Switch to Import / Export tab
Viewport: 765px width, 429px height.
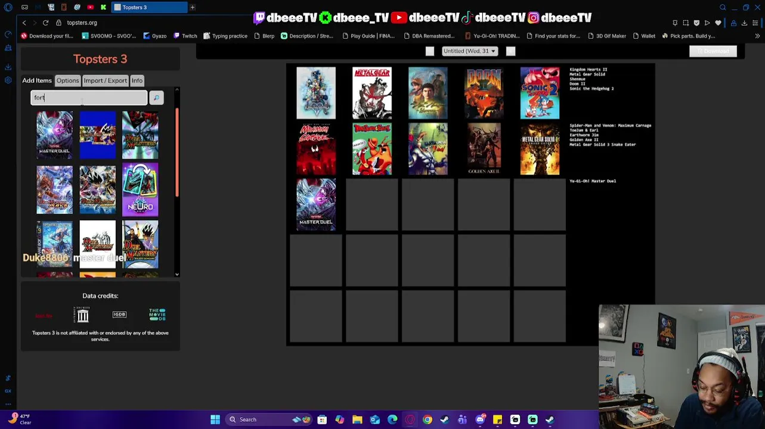[x=105, y=80]
